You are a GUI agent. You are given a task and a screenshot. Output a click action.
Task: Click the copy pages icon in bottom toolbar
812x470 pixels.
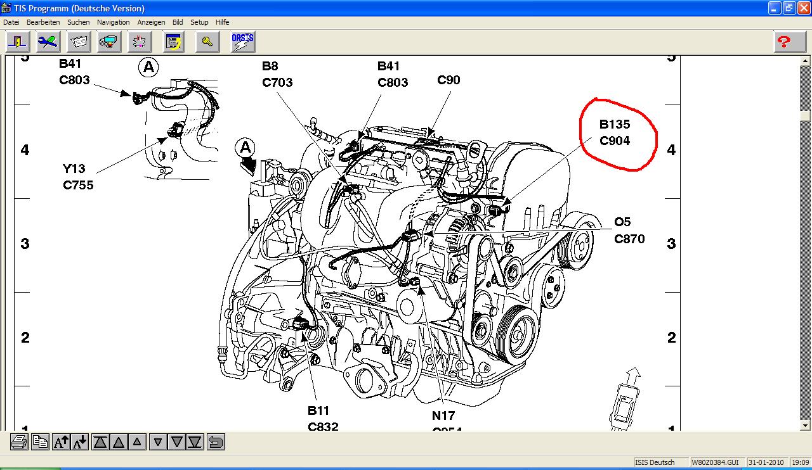[41, 441]
